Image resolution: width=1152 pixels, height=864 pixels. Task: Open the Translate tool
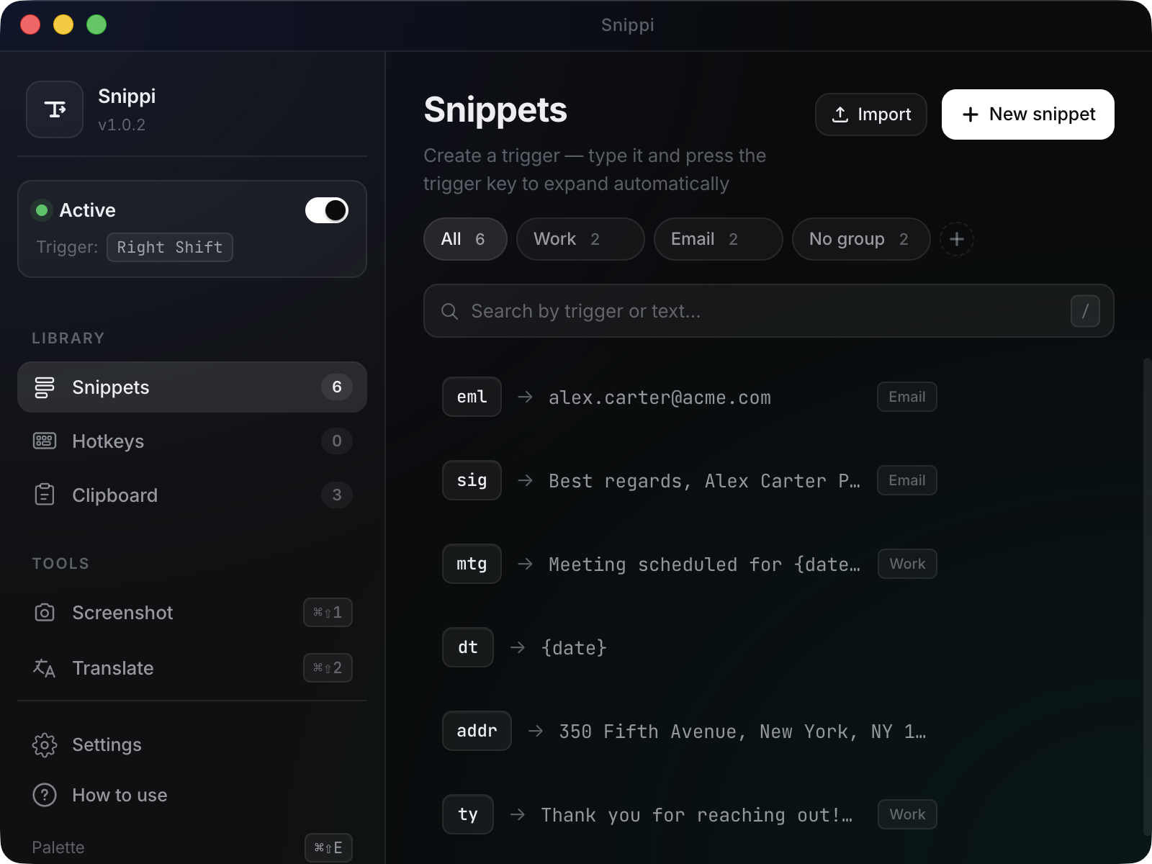point(192,668)
